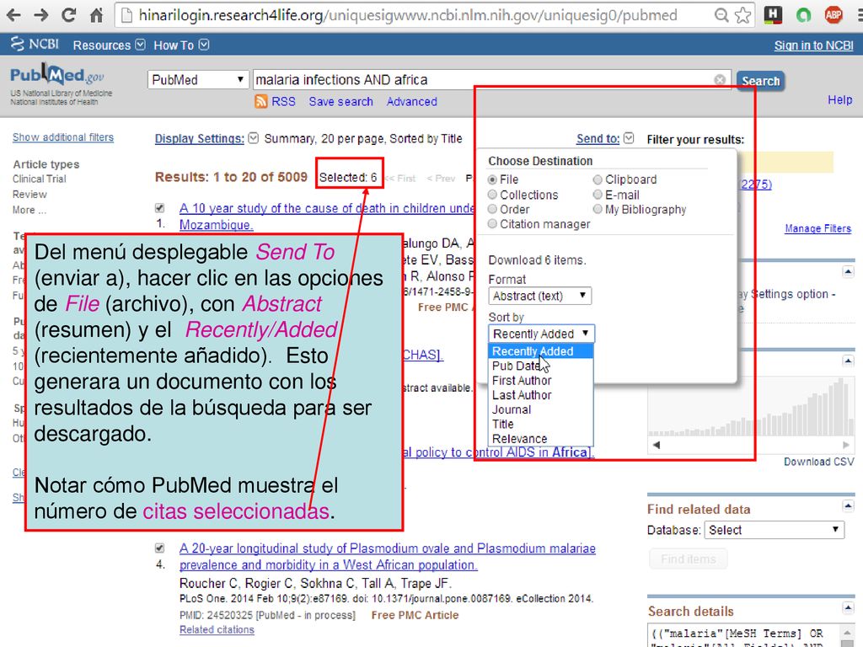Image resolution: width=863 pixels, height=647 pixels.
Task: Choose Title in the sort list
Action: (541, 425)
